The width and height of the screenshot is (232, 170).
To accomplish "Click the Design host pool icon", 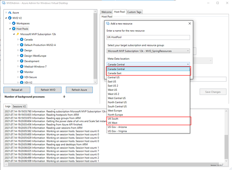I will click(22, 50).
